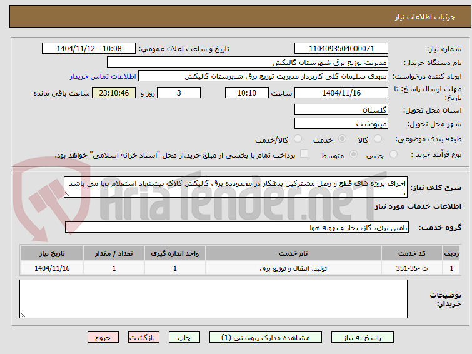
Task: Click the ایجاد کننده درخواست field
Action: 263,76
